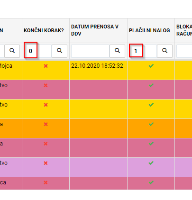Click the DATUM PRENOSA V DDV filter input
This screenshot has height=200, width=192.
click(x=91, y=51)
